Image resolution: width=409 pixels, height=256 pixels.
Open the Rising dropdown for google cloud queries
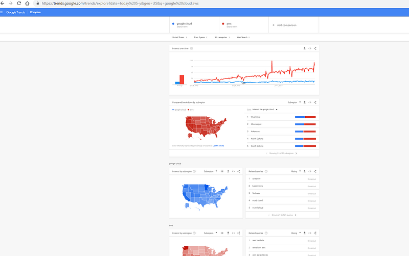click(295, 171)
